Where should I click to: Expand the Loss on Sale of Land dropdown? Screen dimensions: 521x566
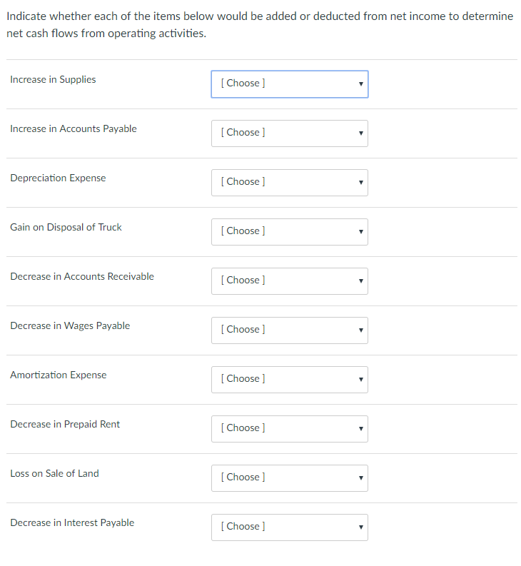(x=289, y=477)
